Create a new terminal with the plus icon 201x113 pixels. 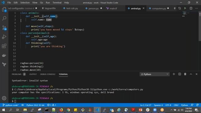click(174, 74)
